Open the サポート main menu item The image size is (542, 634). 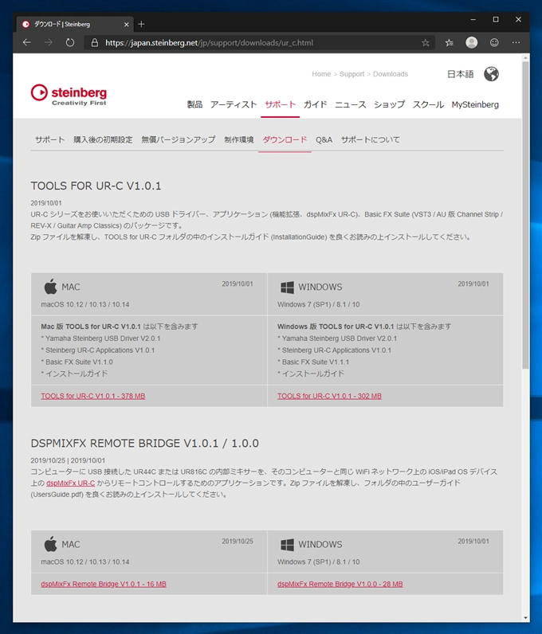click(x=280, y=104)
